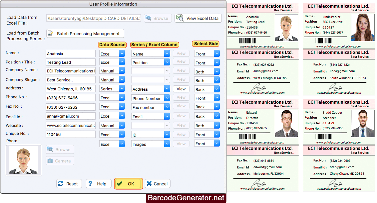Open the Data Source dropdown for Website
The height and width of the screenshot is (203, 377).
click(122, 125)
